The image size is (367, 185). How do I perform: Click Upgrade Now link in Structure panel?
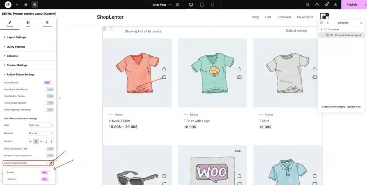click(353, 107)
